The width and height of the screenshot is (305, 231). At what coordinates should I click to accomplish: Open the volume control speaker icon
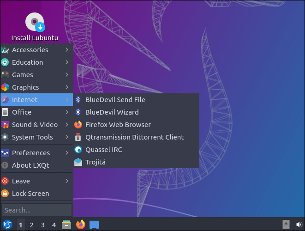(299, 225)
